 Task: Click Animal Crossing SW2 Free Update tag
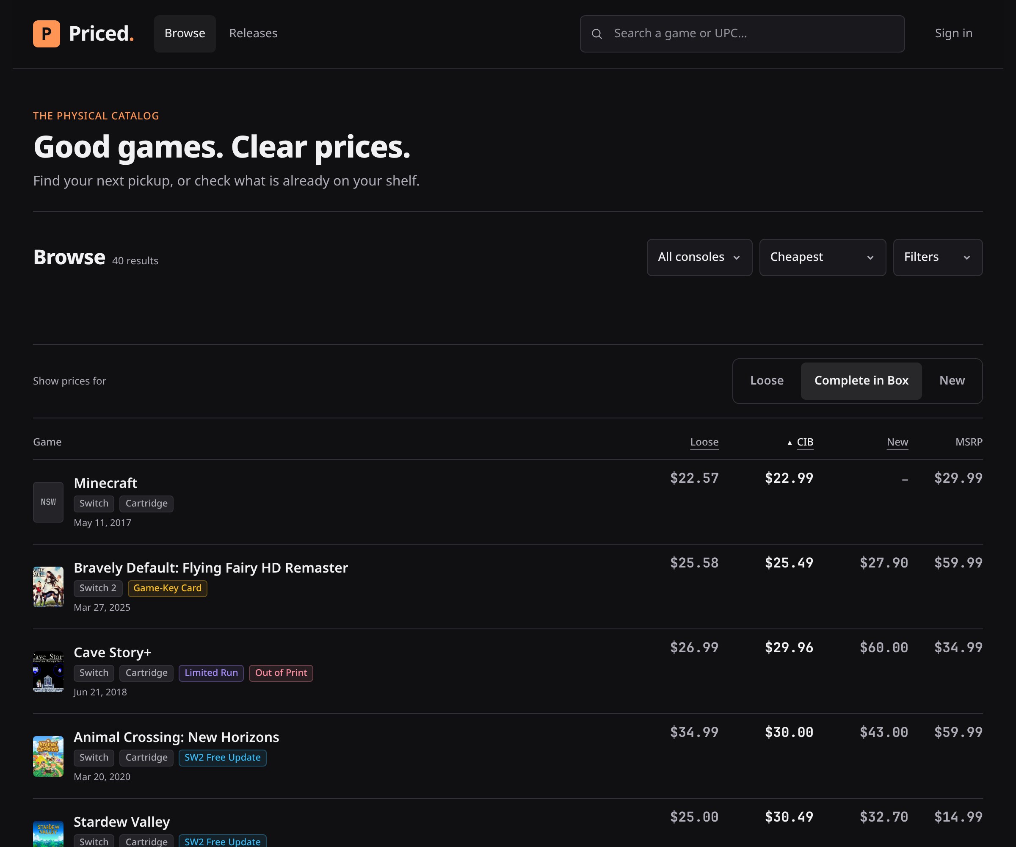coord(223,758)
